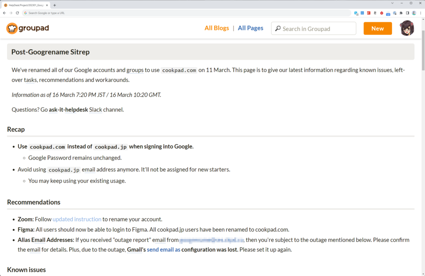
Task: Click the gray book extension icon
Action: pyautogui.click(x=375, y=13)
